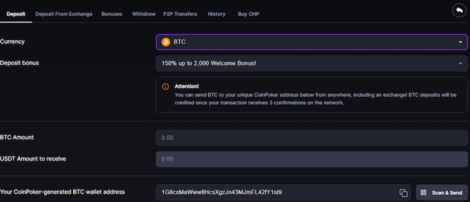The image size is (470, 202).
Task: Open the Currency dropdown arrow
Action: click(460, 42)
